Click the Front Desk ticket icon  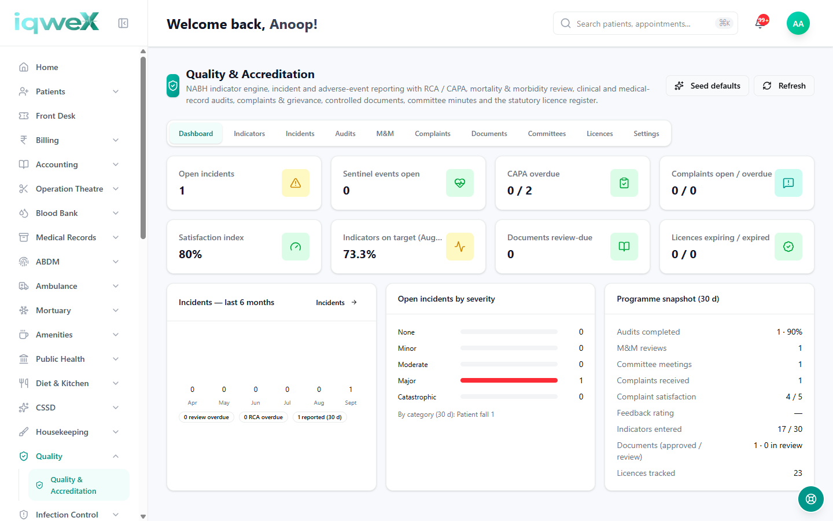coord(24,116)
